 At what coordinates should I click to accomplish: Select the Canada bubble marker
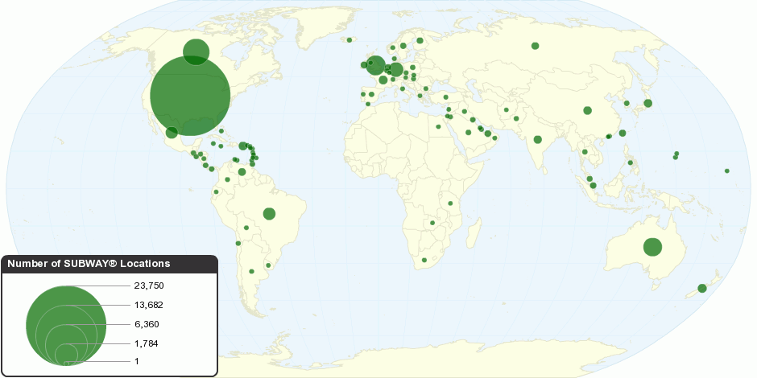(196, 52)
